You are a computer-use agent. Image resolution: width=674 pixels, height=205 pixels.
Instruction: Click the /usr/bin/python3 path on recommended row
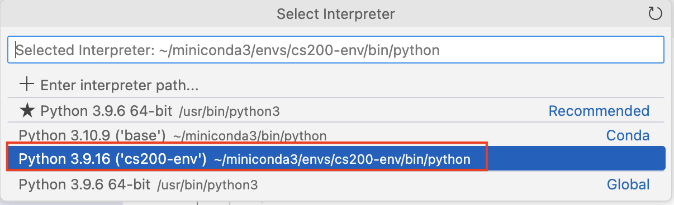[229, 111]
